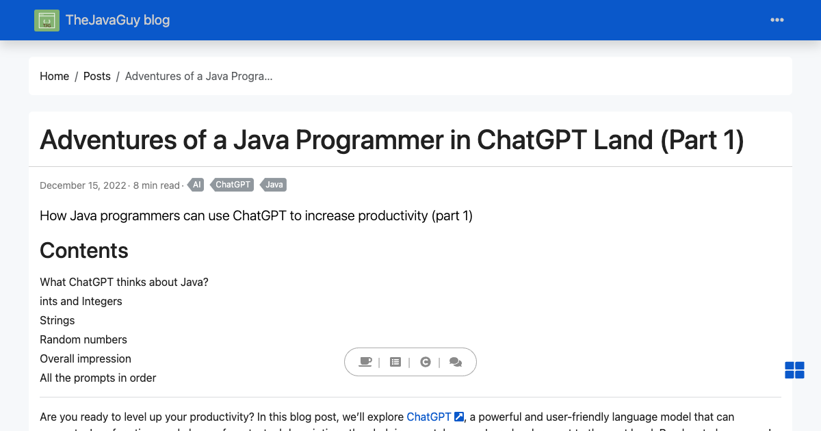Click the 'Contents' heading
The width and height of the screenshot is (821, 431).
(84, 250)
